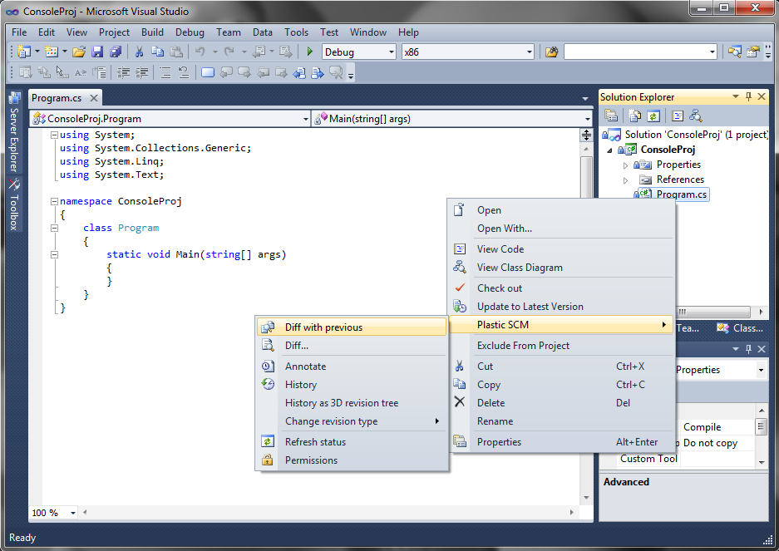Viewport: 779px width, 551px height.
Task: Open the Plastic SCM submenu
Action: pyautogui.click(x=561, y=324)
